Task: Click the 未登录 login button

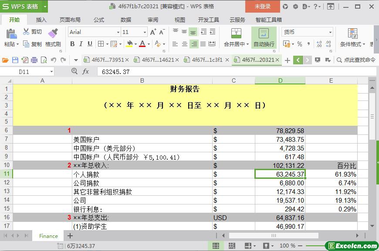Action: [262, 7]
